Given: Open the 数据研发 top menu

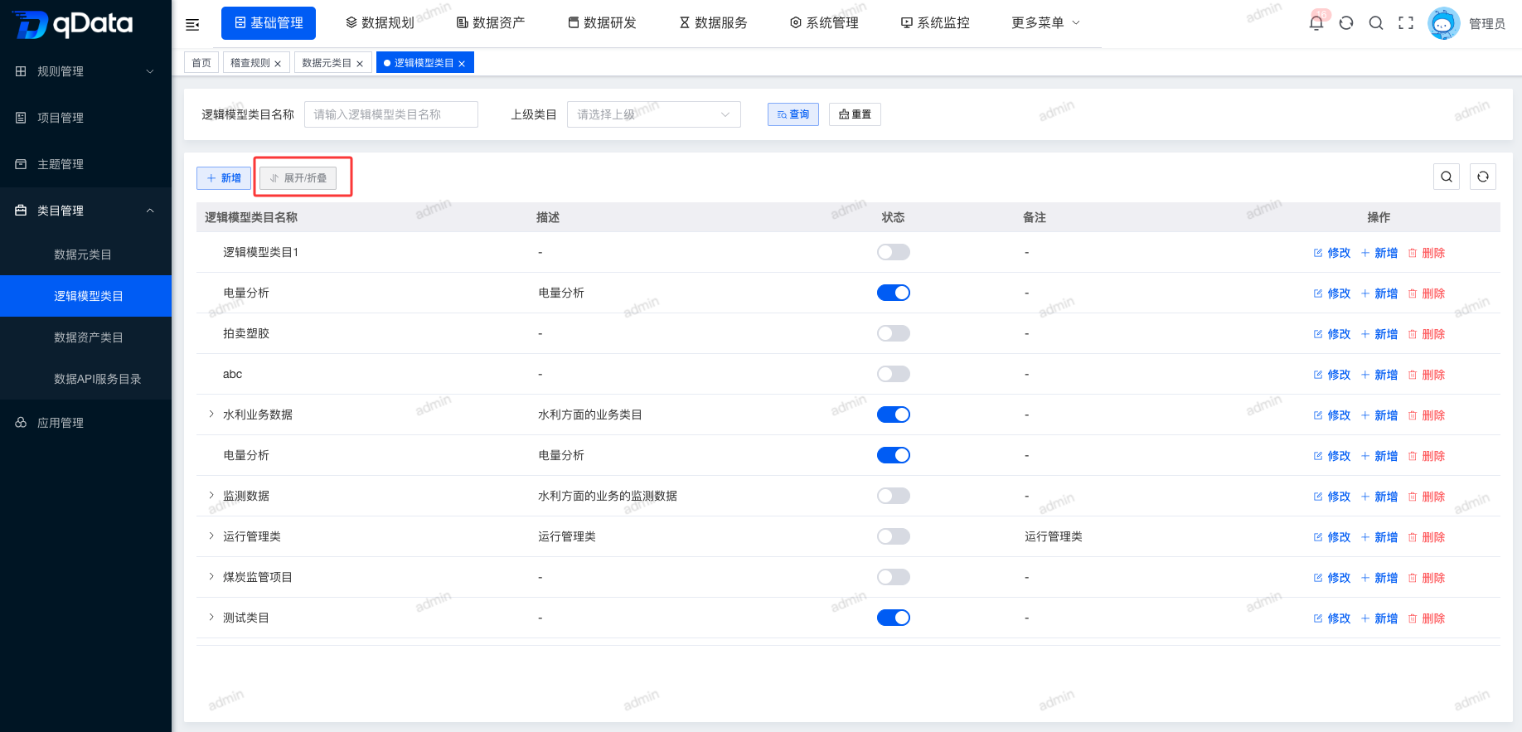Looking at the screenshot, I should pyautogui.click(x=602, y=23).
